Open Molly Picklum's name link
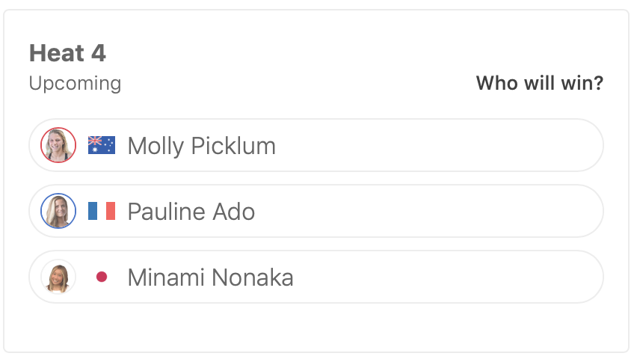The width and height of the screenshot is (637, 359). tap(201, 146)
